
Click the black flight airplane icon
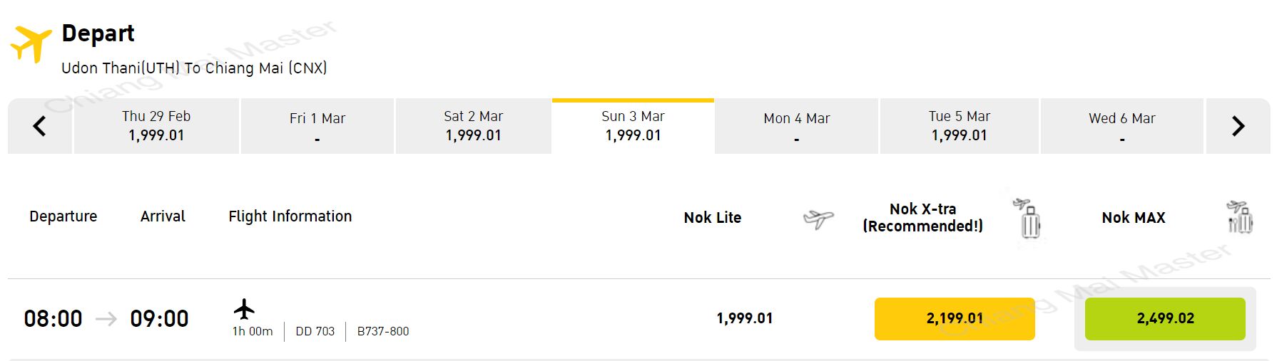(244, 309)
